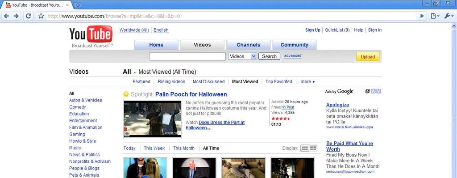Image resolution: width=457 pixels, height=178 pixels.
Task: Open the wrench settings menu
Action: (x=449, y=16)
